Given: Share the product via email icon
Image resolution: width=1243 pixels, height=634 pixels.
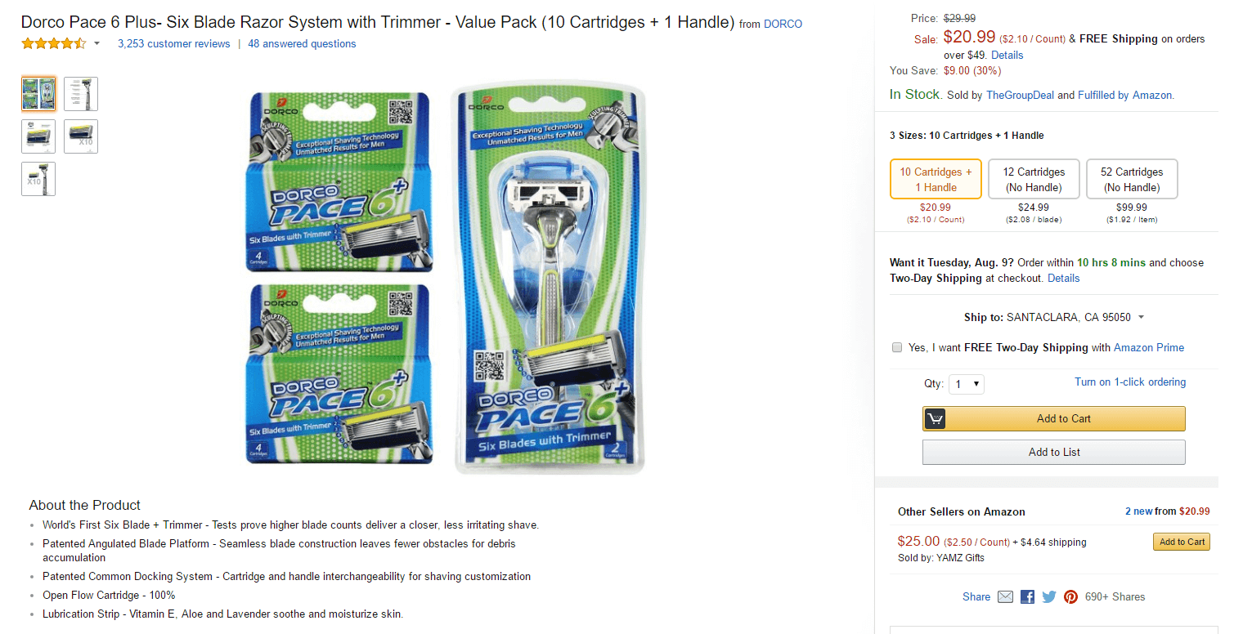Looking at the screenshot, I should click(x=1005, y=597).
